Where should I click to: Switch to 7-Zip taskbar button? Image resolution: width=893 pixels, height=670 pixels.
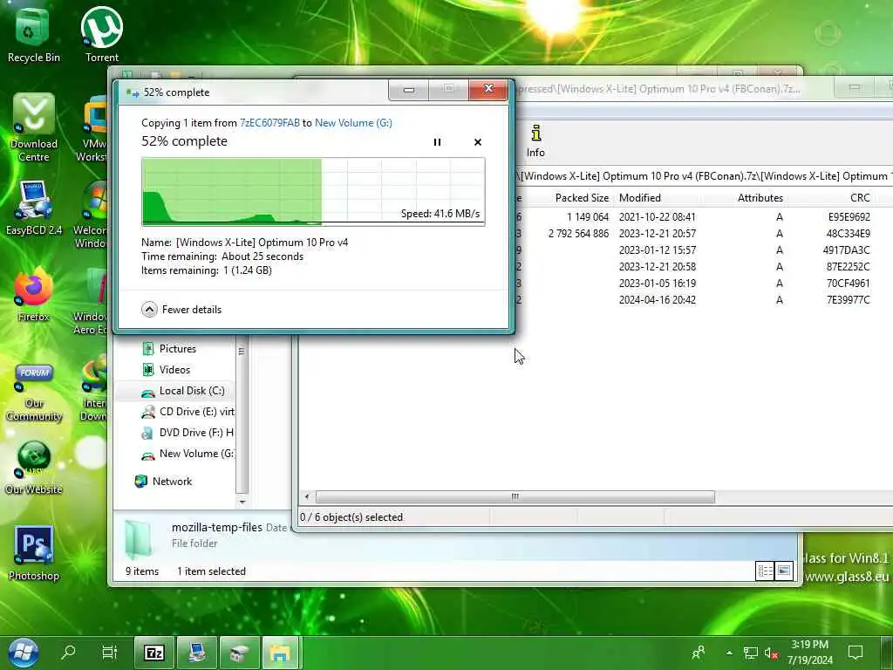(153, 653)
